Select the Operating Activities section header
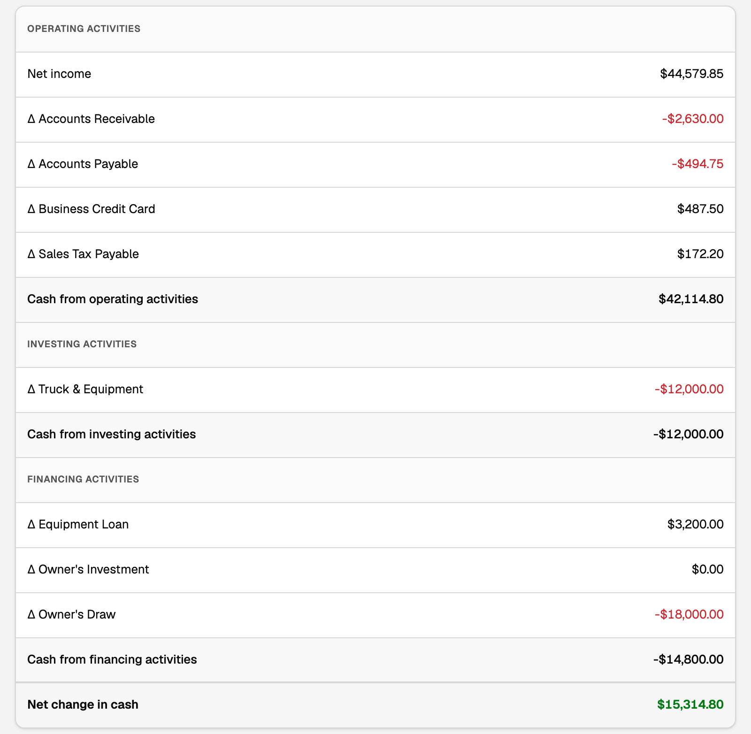This screenshot has height=734, width=751. tap(84, 29)
